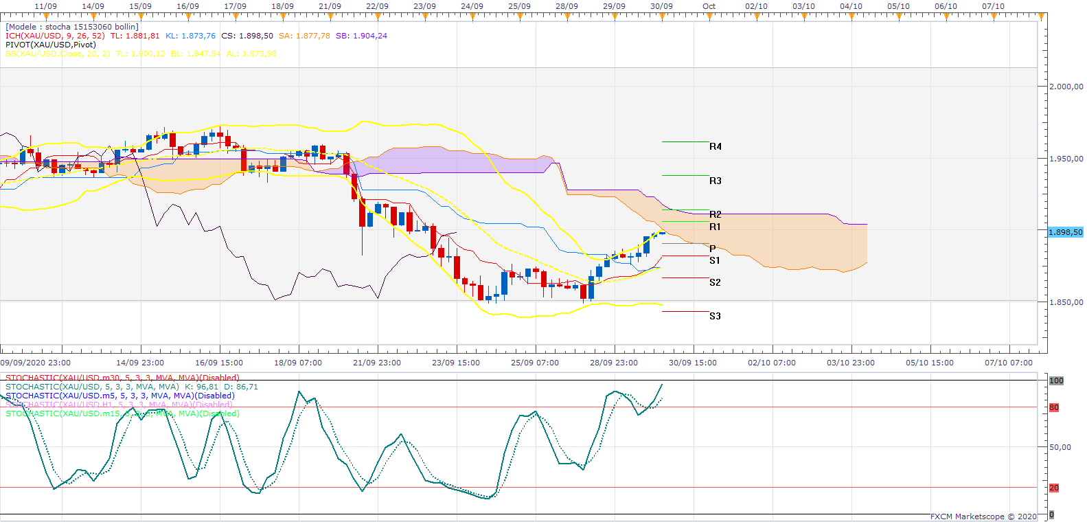Select the green STOCHASTIC m15 disabled label

(x=122, y=413)
